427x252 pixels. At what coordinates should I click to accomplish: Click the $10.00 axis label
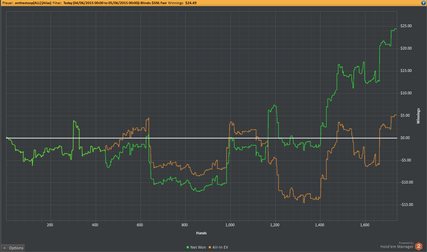click(406, 93)
